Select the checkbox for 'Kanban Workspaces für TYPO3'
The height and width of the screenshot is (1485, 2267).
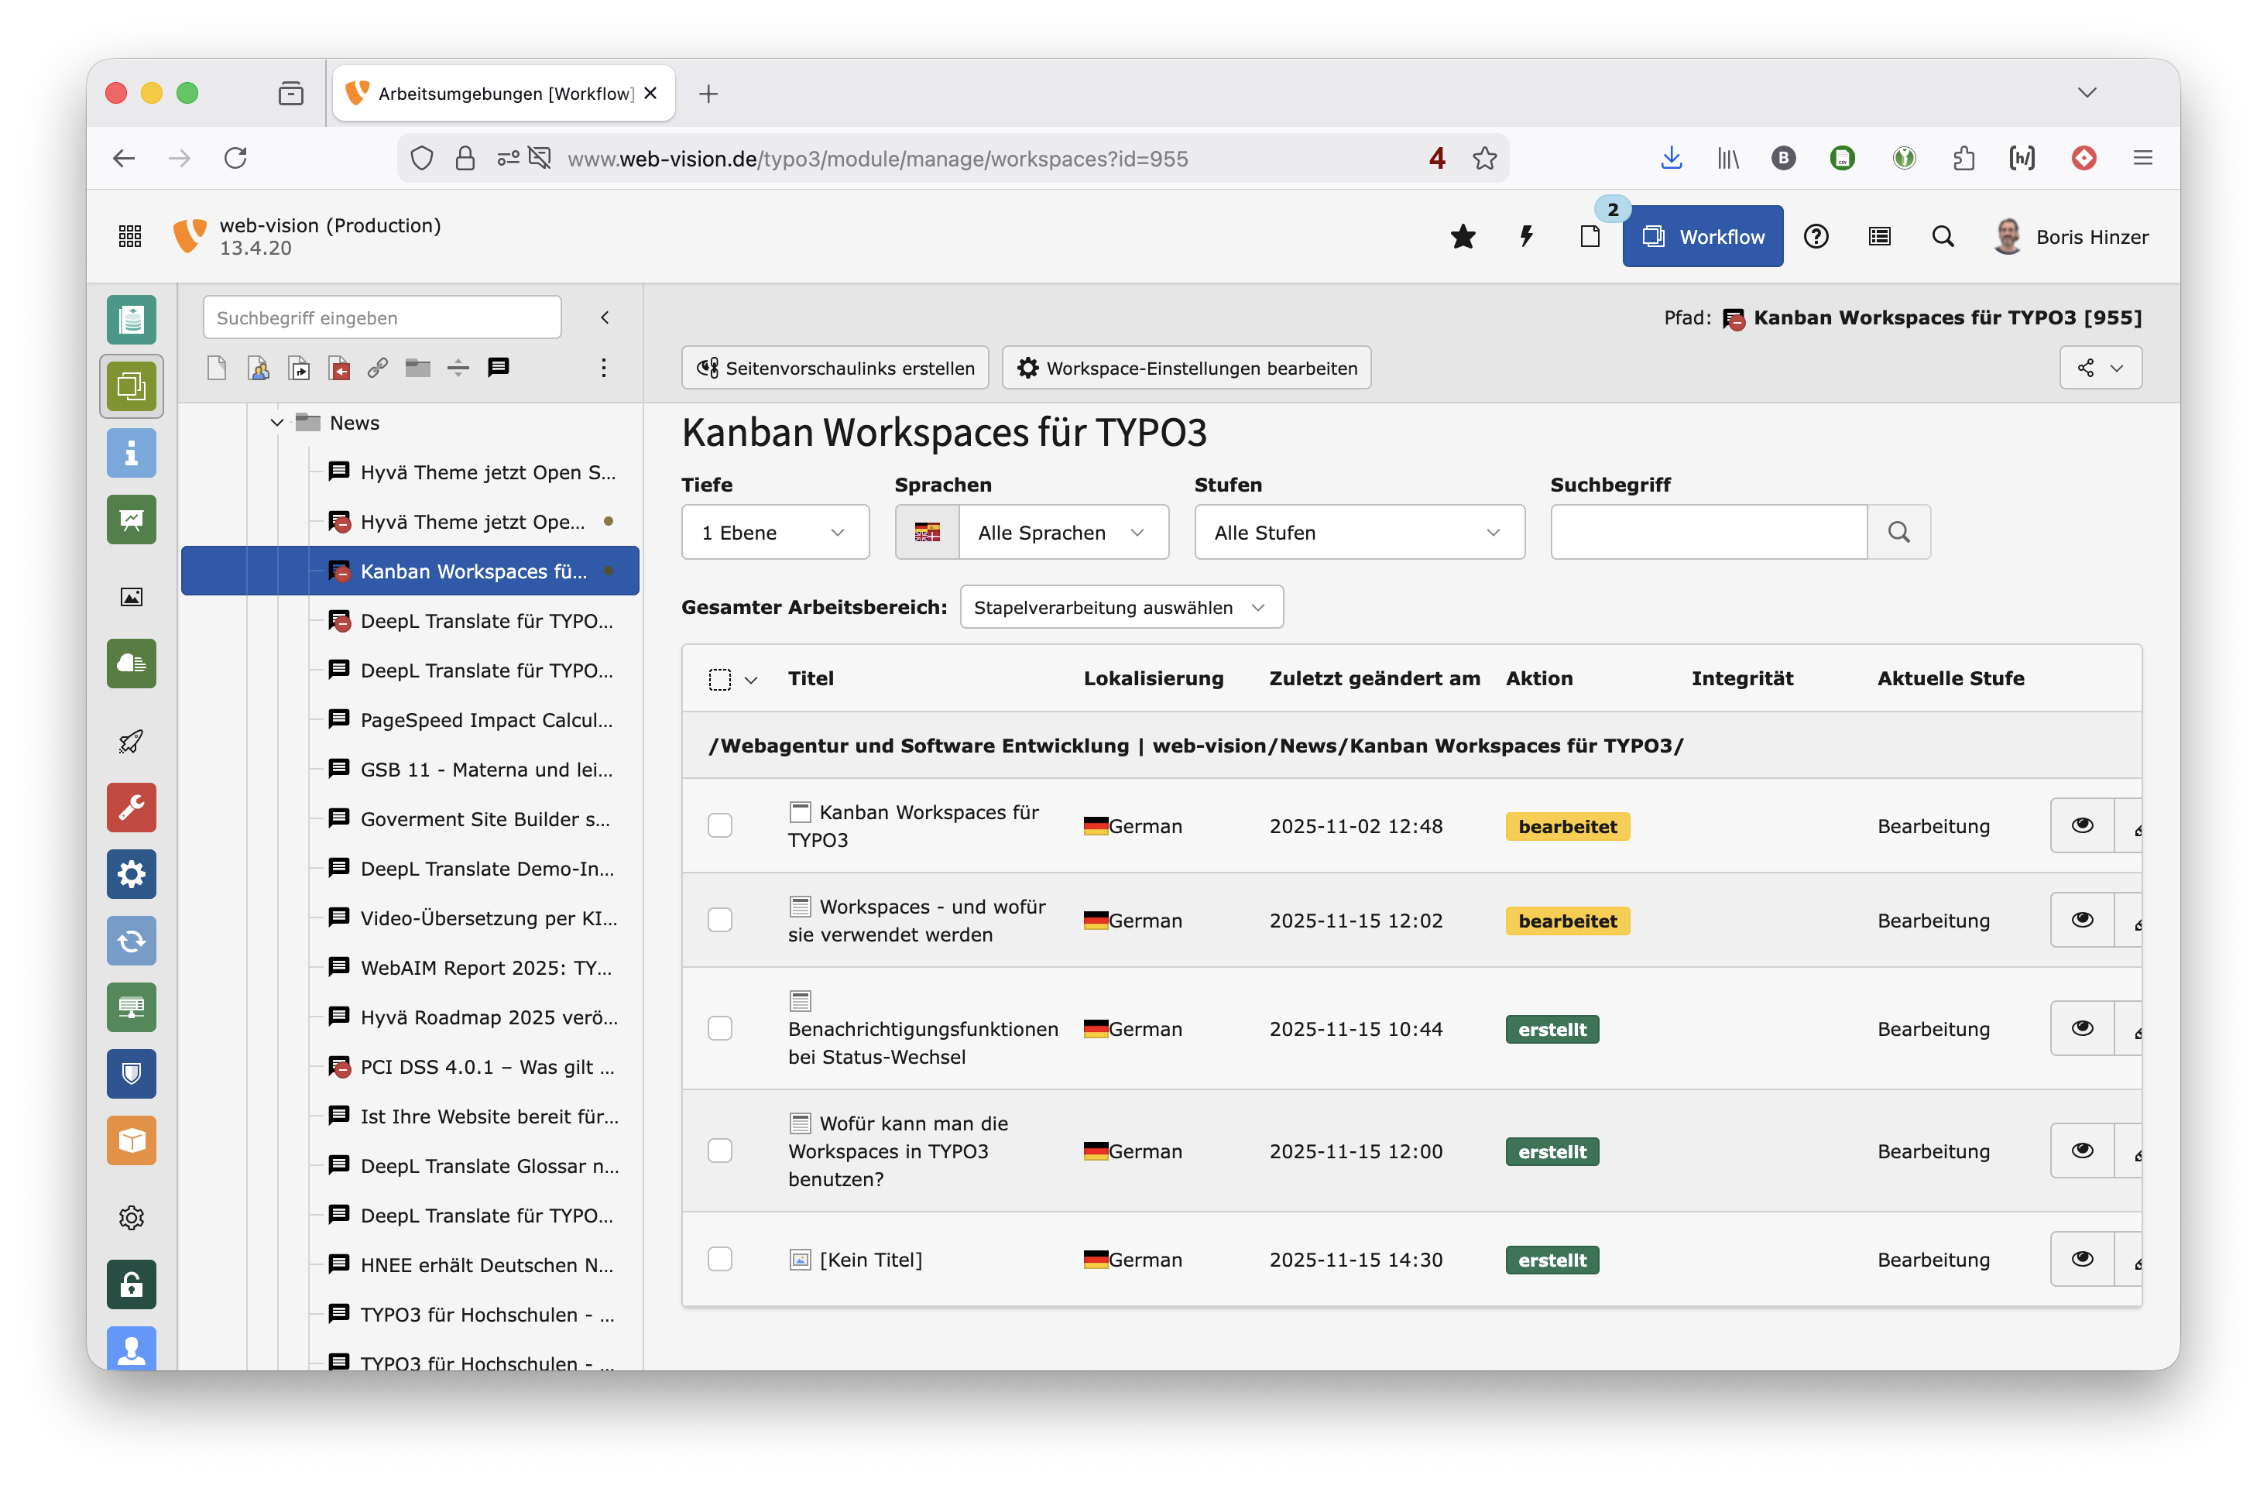tap(720, 826)
